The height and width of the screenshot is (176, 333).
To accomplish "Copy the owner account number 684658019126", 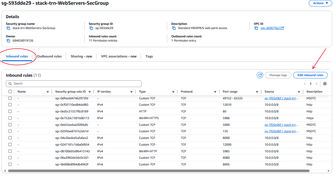I will (x=8, y=41).
